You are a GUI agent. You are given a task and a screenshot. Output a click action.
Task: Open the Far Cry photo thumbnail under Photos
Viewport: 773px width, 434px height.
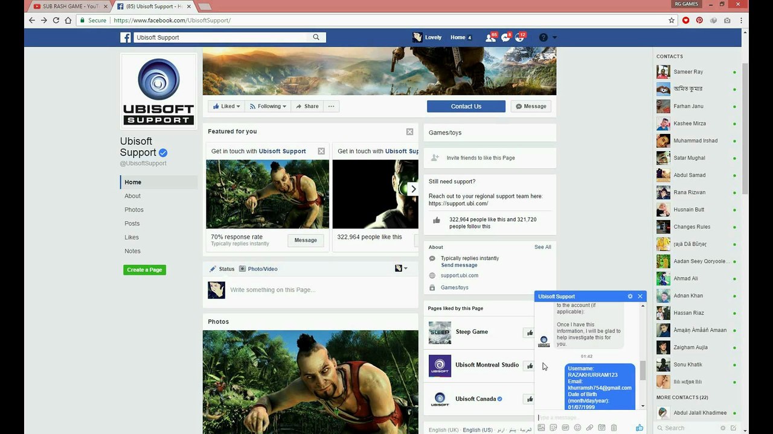310,382
